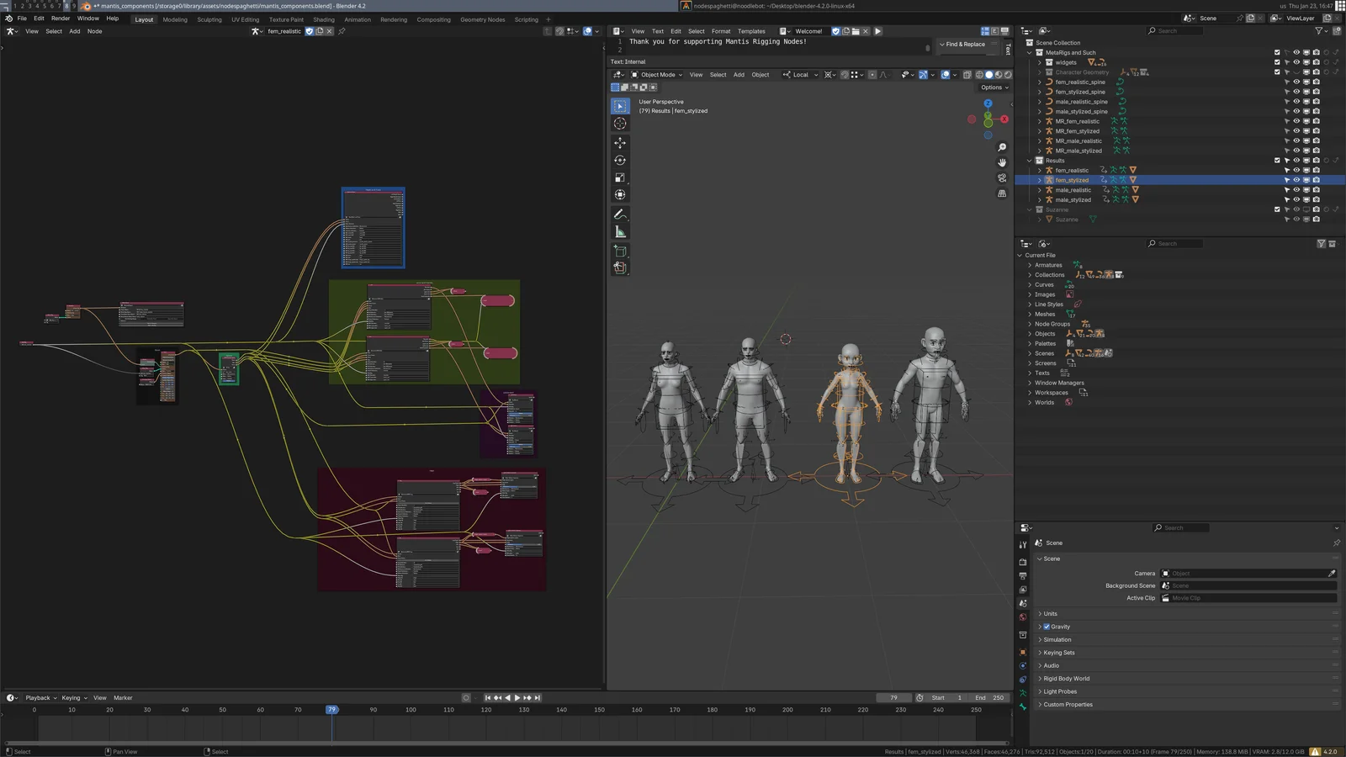Open the Render menu
Screen dimensions: 1346x757
[61, 19]
